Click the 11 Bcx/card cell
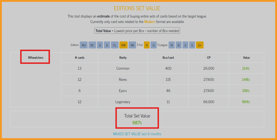Viewport: 277px width, 140px height. (x=168, y=102)
